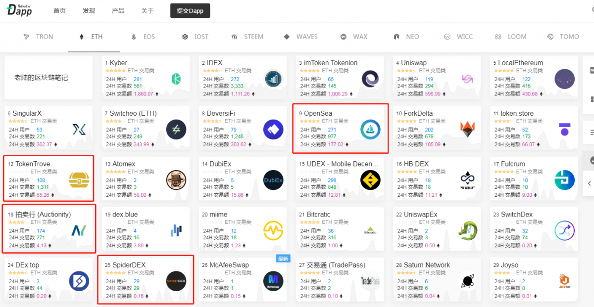The width and height of the screenshot is (594, 307).
Task: Click the UniswapEx green dragon logo
Action: click(x=467, y=231)
